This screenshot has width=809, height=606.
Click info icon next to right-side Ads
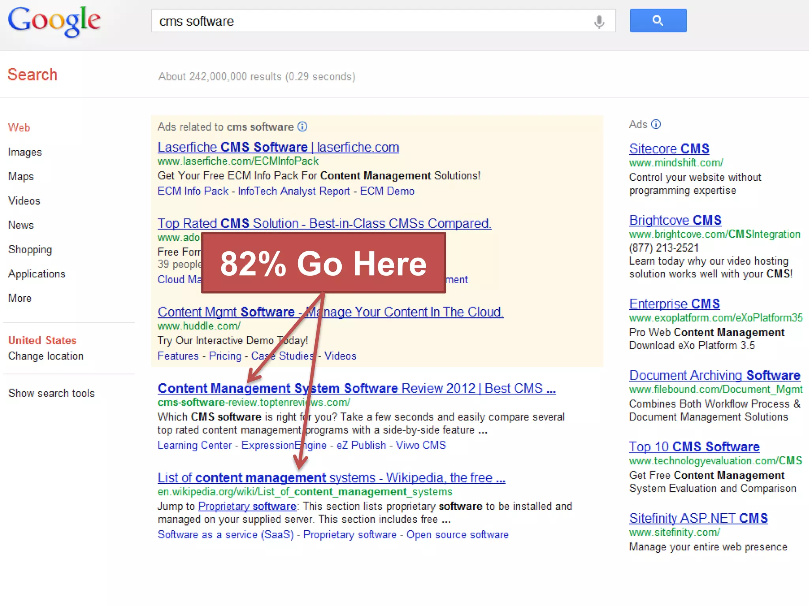(x=656, y=124)
